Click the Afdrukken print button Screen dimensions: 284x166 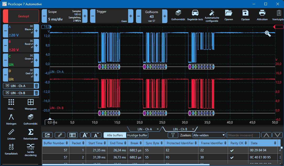tap(262, 15)
